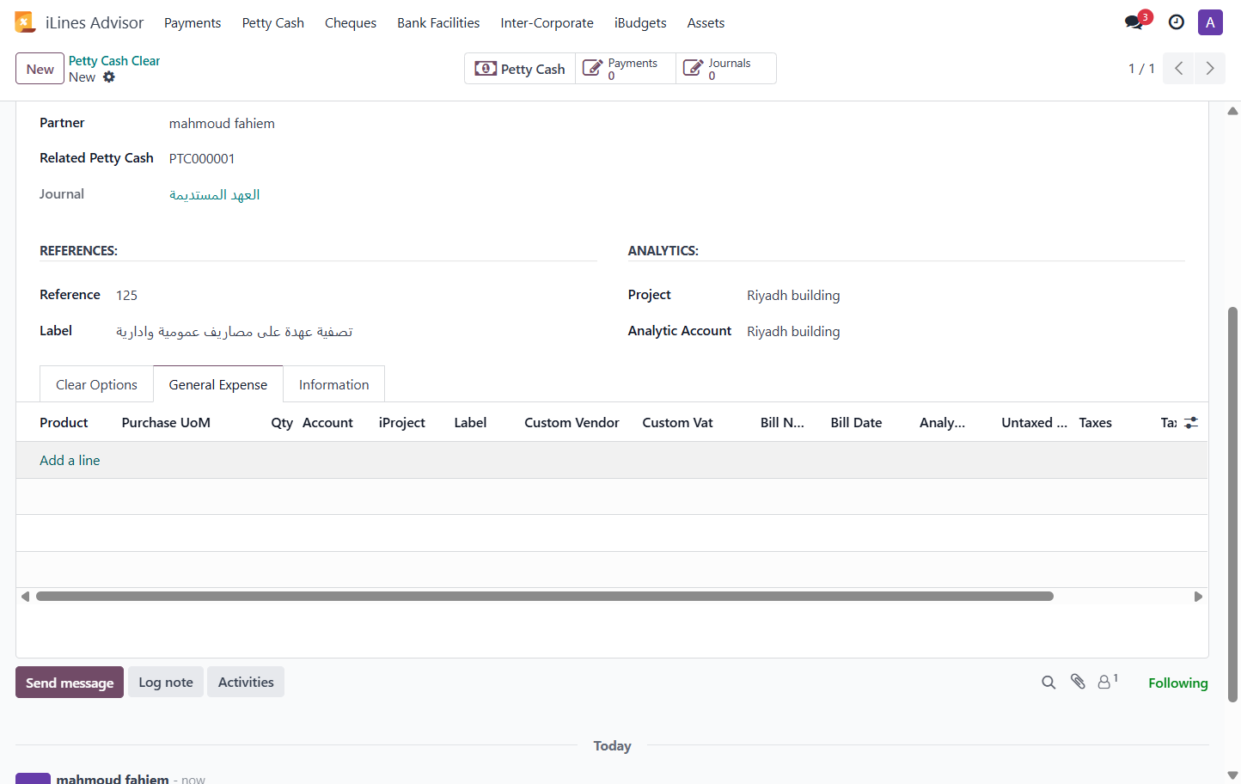This screenshot has width=1241, height=784.
Task: Click the table's right scroll arrow
Action: (x=1198, y=597)
